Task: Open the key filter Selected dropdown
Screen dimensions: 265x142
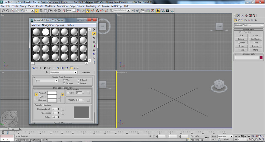Action: 225,136
